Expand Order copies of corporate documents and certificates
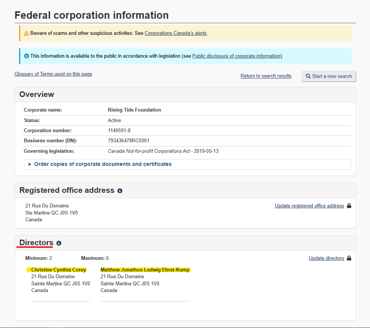The image size is (370, 328). pyautogui.click(x=103, y=164)
